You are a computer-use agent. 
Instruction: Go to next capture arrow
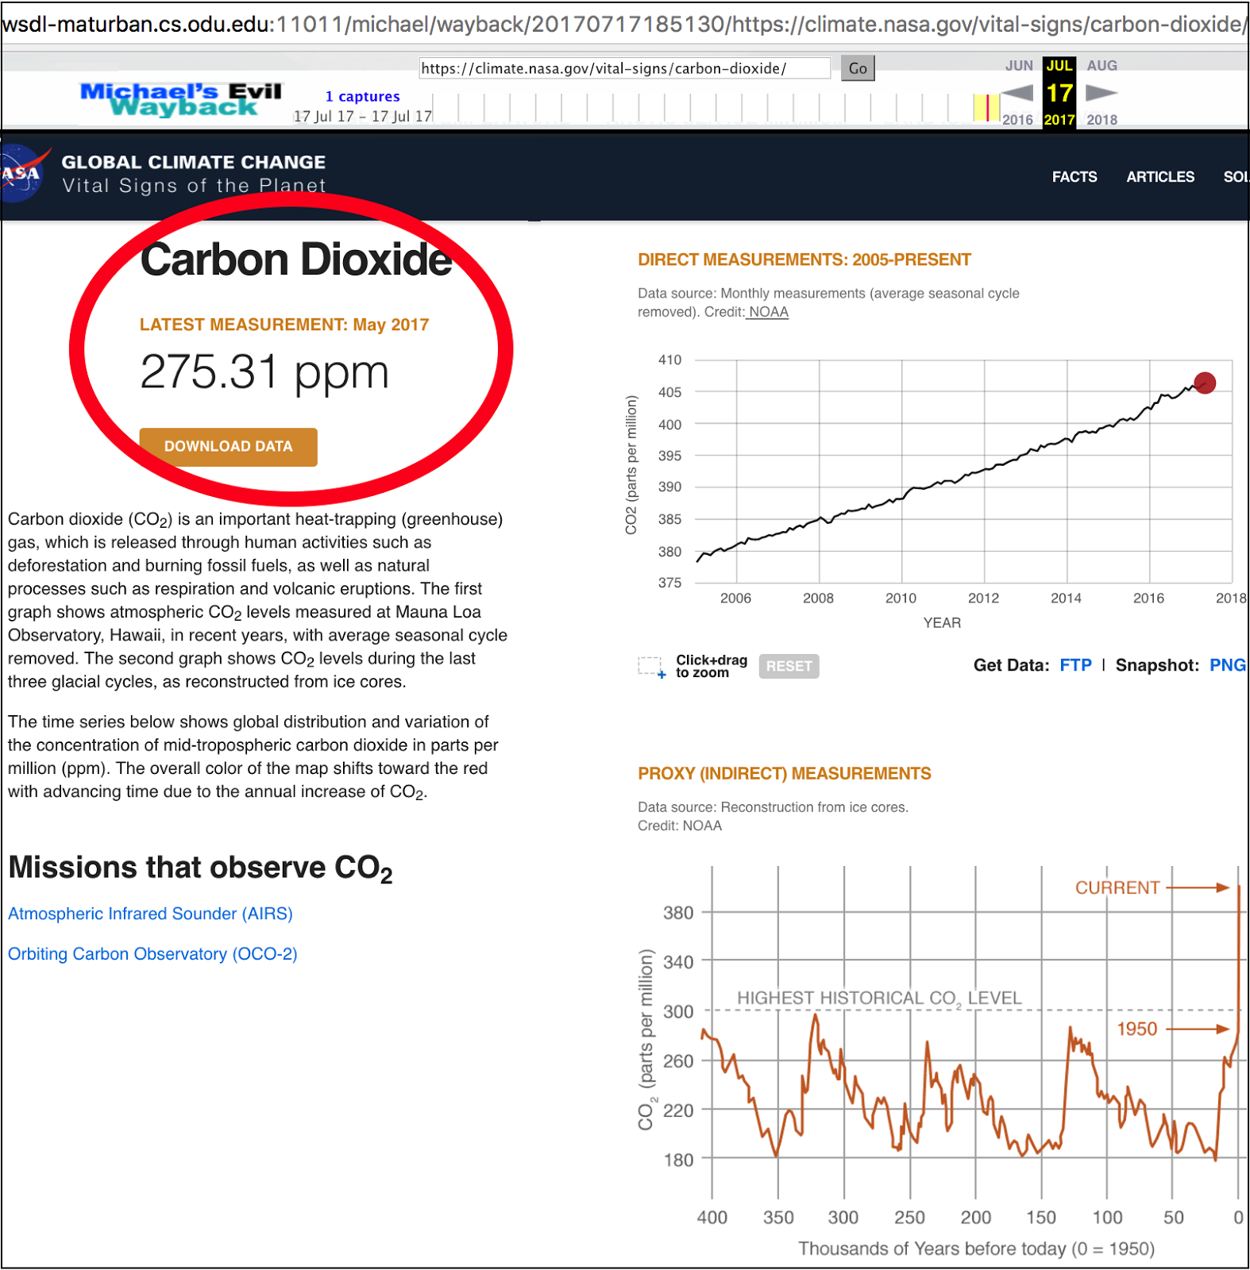point(1101,93)
